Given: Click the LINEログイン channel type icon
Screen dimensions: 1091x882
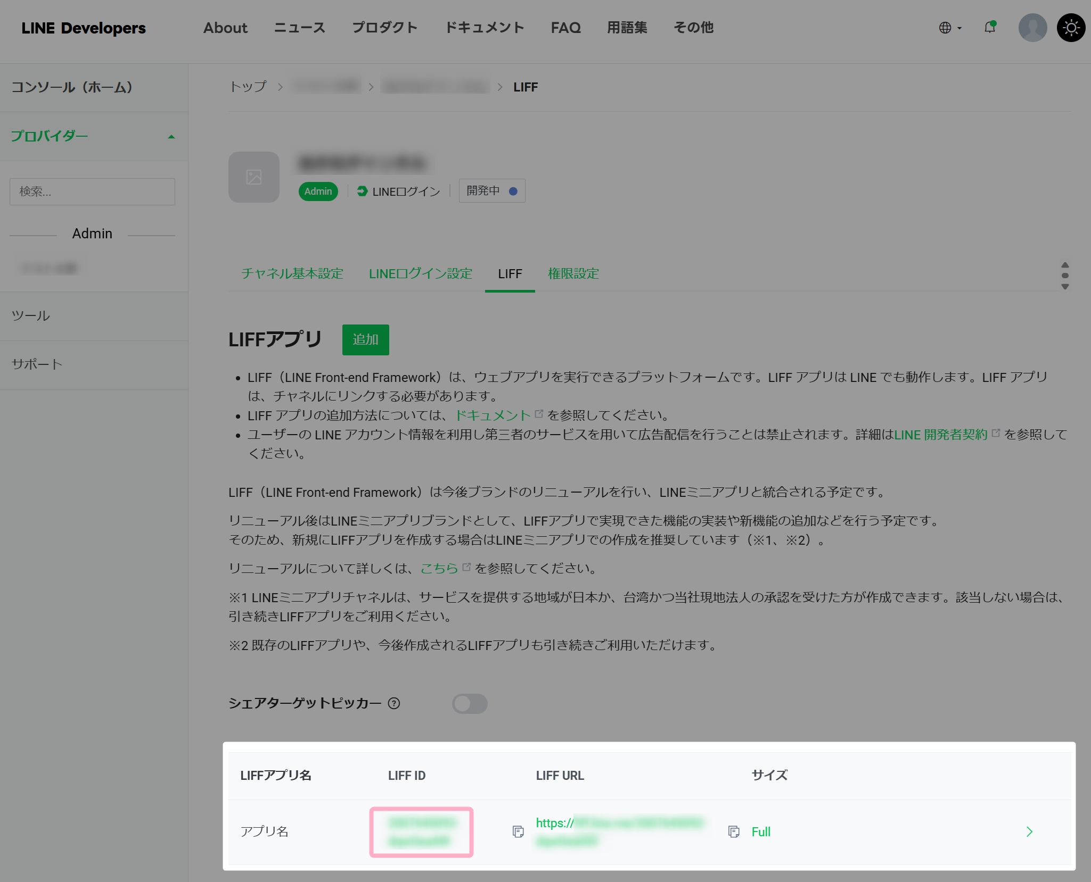Looking at the screenshot, I should click(362, 192).
